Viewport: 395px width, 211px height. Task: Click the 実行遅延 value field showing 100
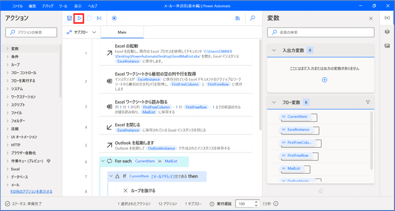tap(244, 204)
